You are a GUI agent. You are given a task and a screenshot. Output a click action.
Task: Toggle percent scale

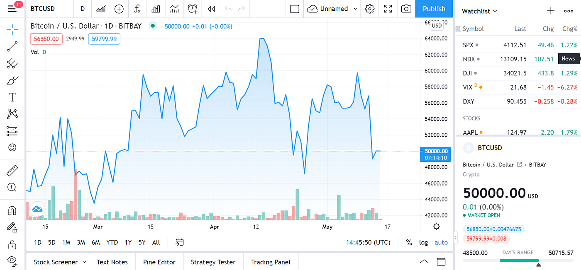click(x=409, y=242)
